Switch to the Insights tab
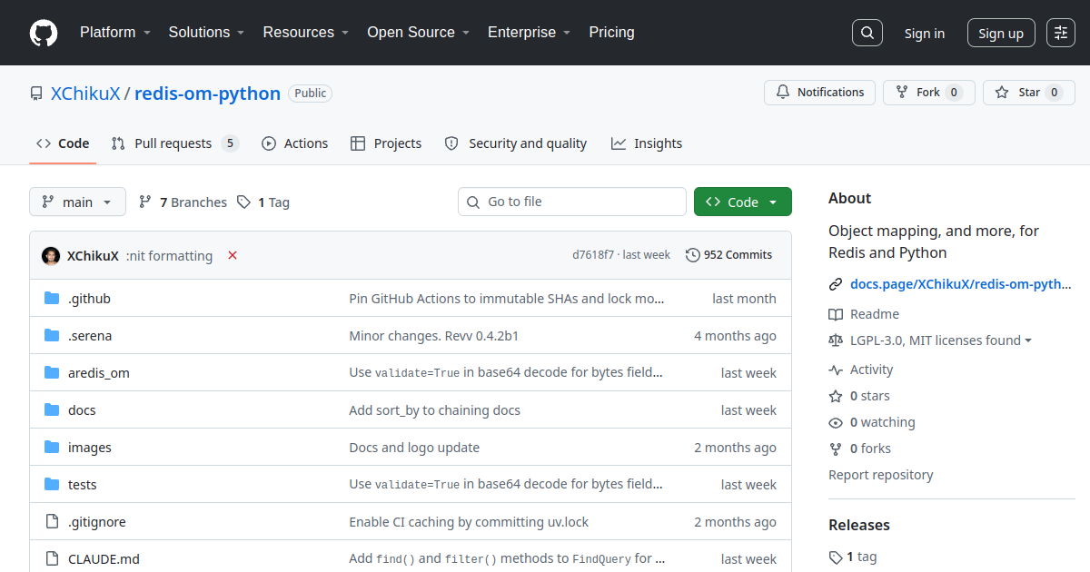Screen dimensions: 1090x572 647,143
